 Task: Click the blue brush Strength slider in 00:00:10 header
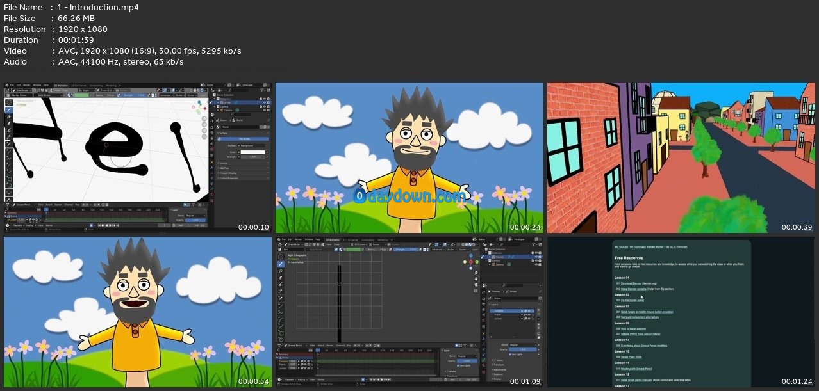[133, 95]
